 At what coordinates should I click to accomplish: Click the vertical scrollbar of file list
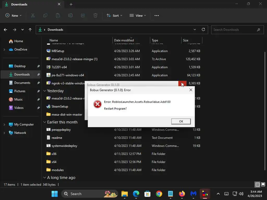(265, 110)
